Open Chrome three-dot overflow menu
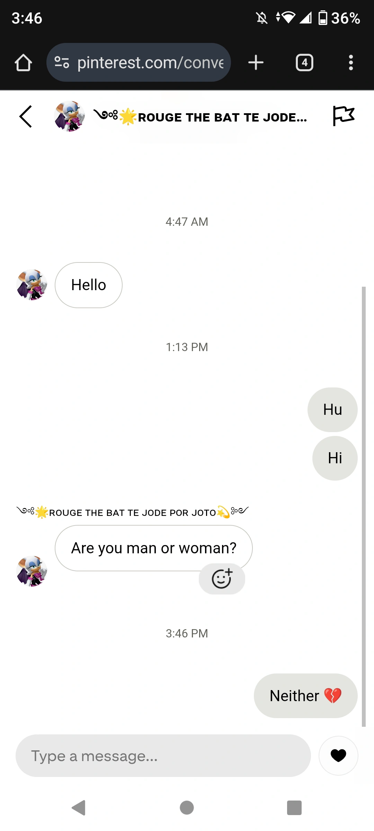This screenshot has height=831, width=374. coord(351,63)
